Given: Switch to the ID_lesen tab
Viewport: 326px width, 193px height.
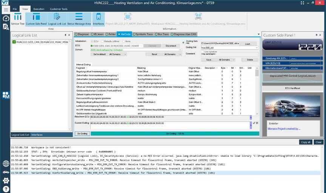Looking at the screenshot, I should [97, 34].
